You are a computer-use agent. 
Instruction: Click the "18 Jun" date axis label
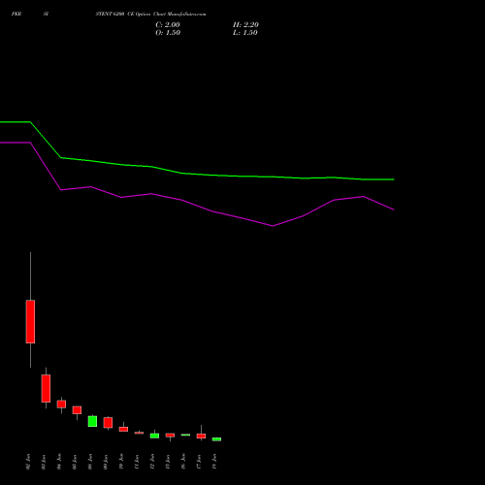click(214, 462)
